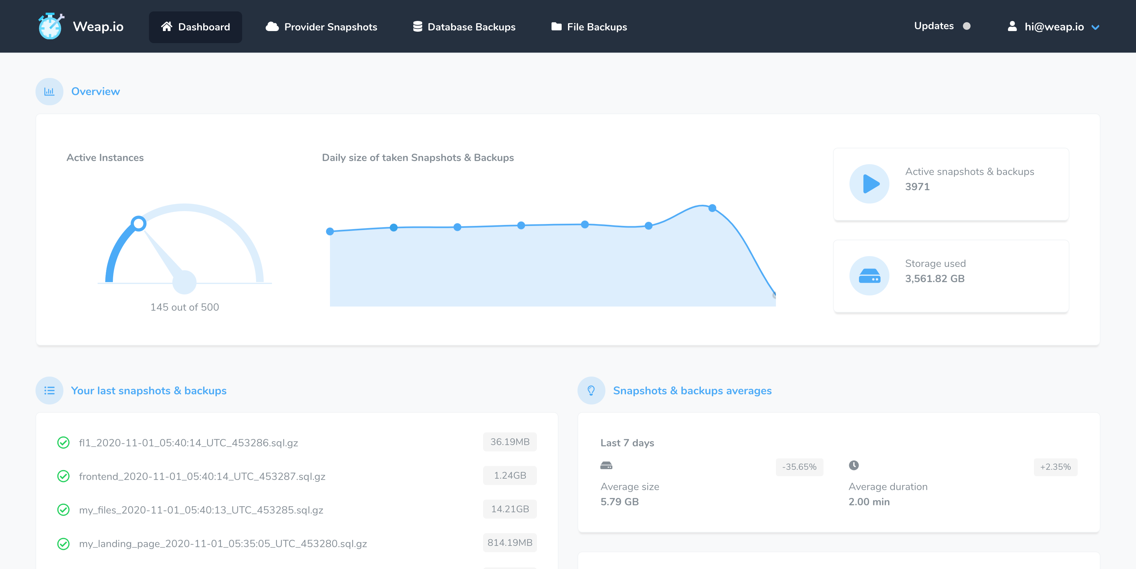Click the clock icon above Average duration

[x=854, y=465]
